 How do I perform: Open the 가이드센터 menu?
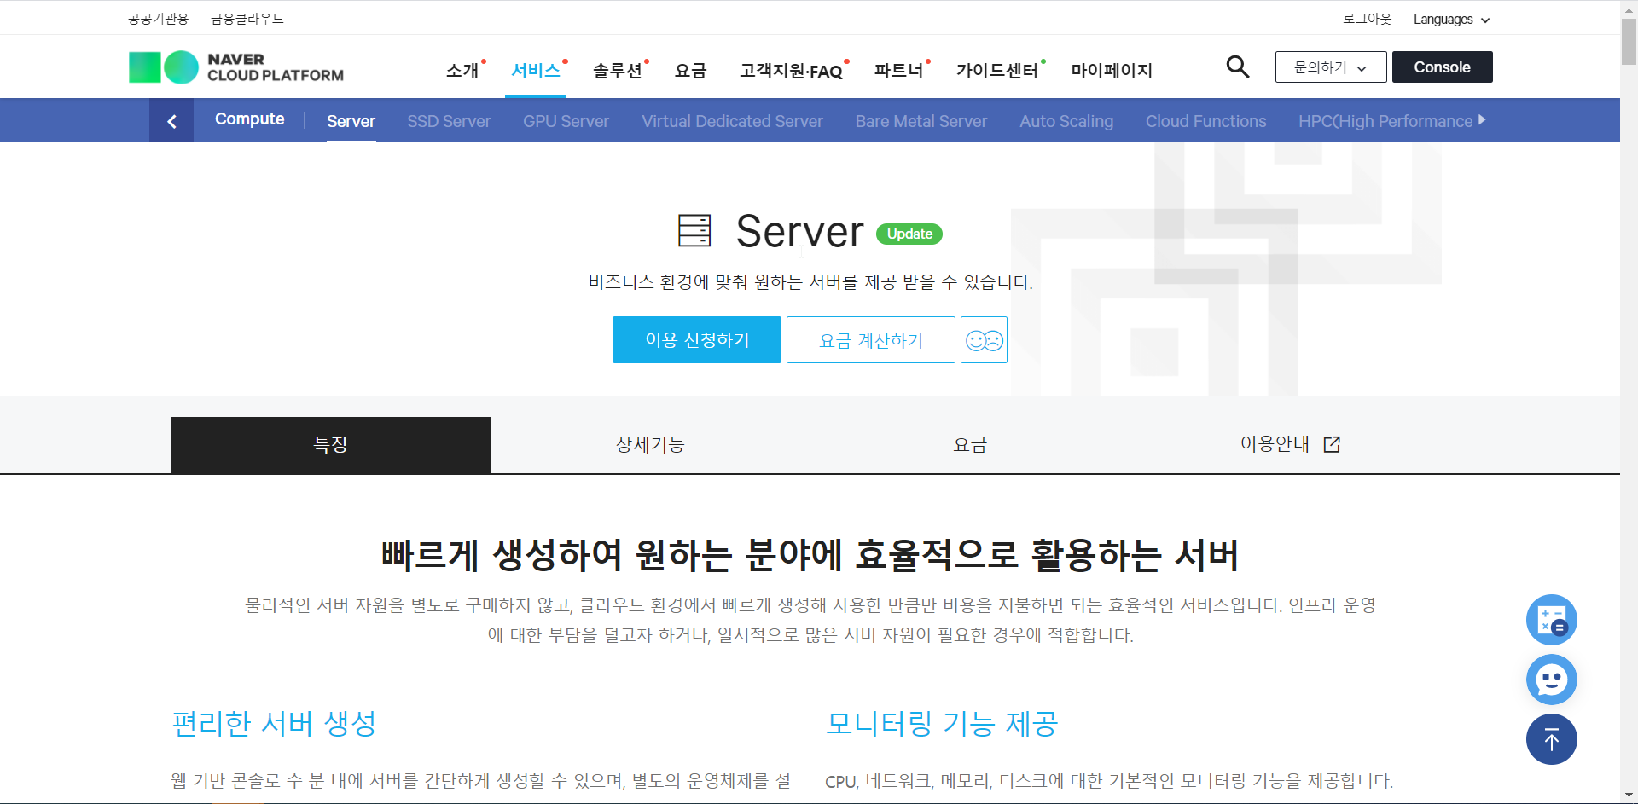tap(997, 71)
